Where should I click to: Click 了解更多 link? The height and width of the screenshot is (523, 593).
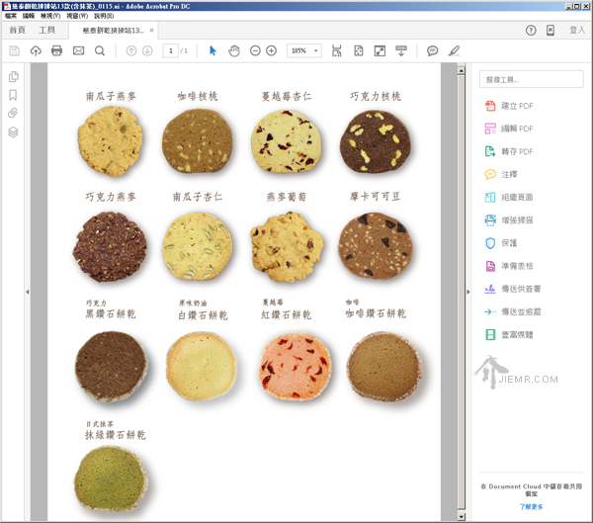point(531,506)
